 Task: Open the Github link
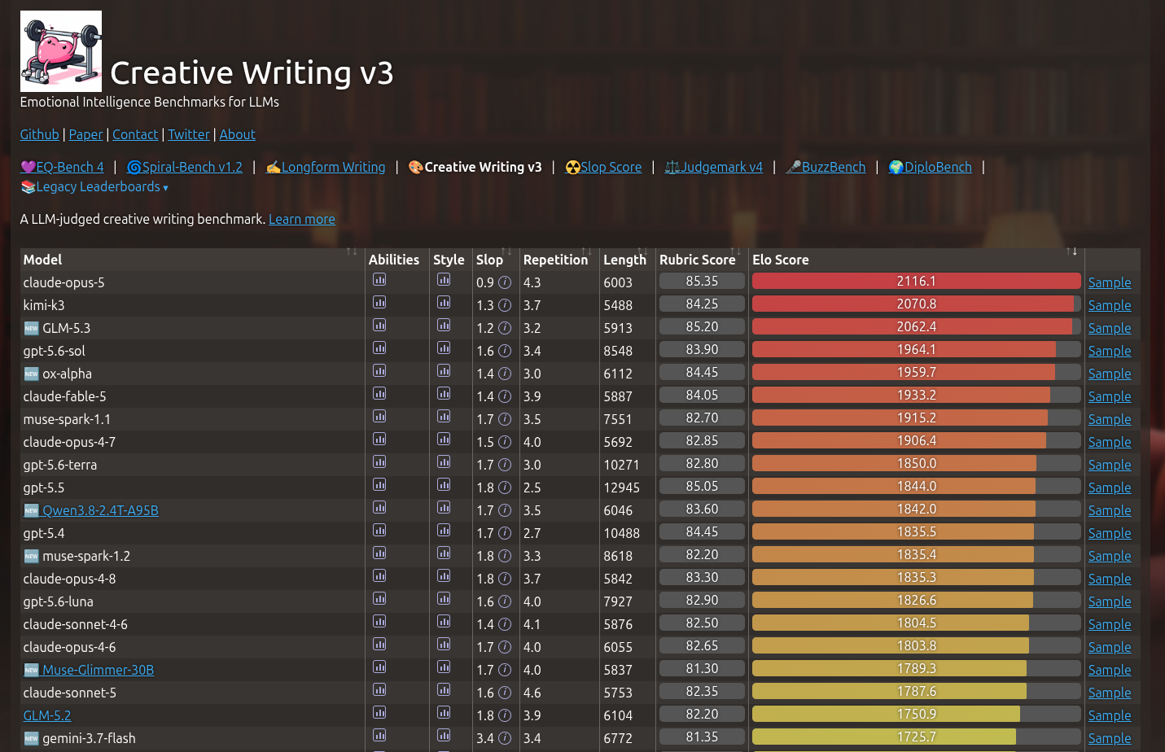coord(40,134)
